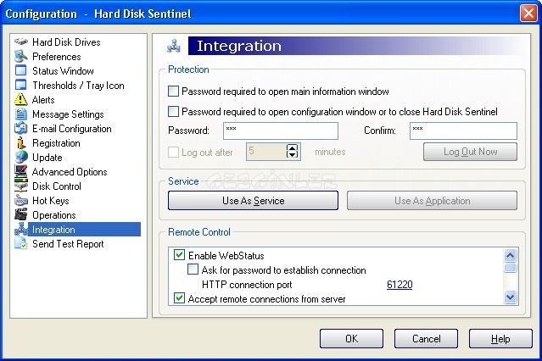Screen dimensions: 542x361
Task: Open Send Test Report page
Action: [x=68, y=244]
